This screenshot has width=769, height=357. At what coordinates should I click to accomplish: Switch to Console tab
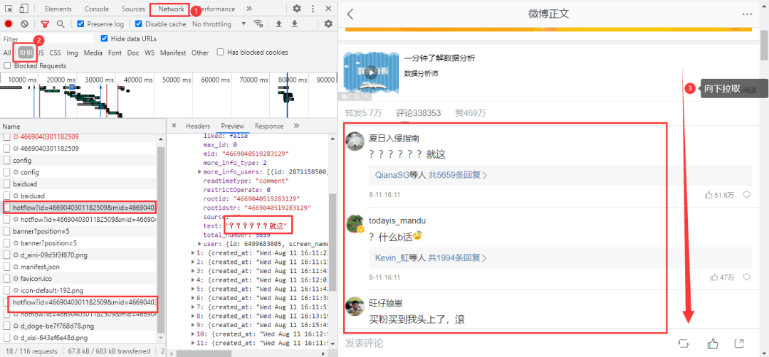[x=97, y=9]
